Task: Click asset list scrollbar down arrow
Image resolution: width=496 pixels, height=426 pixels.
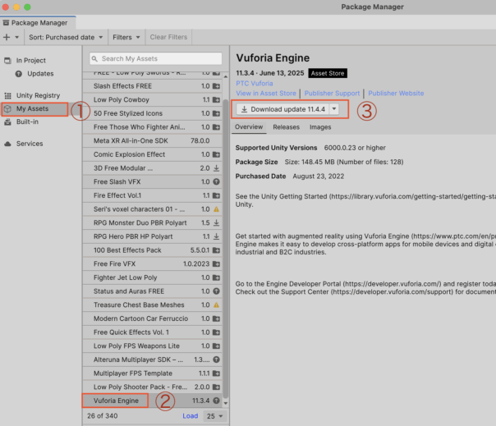Action: point(226,403)
